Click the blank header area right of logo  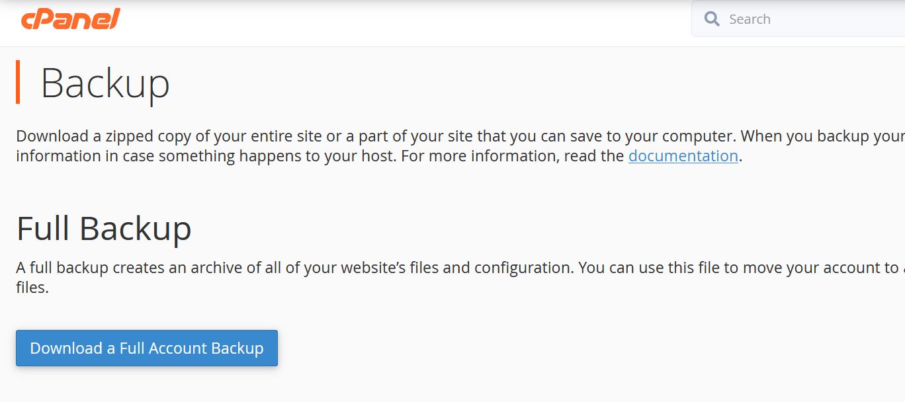click(397, 20)
